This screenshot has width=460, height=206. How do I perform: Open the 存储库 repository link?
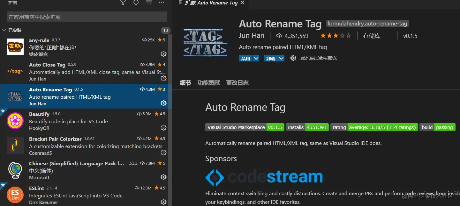[x=372, y=36]
